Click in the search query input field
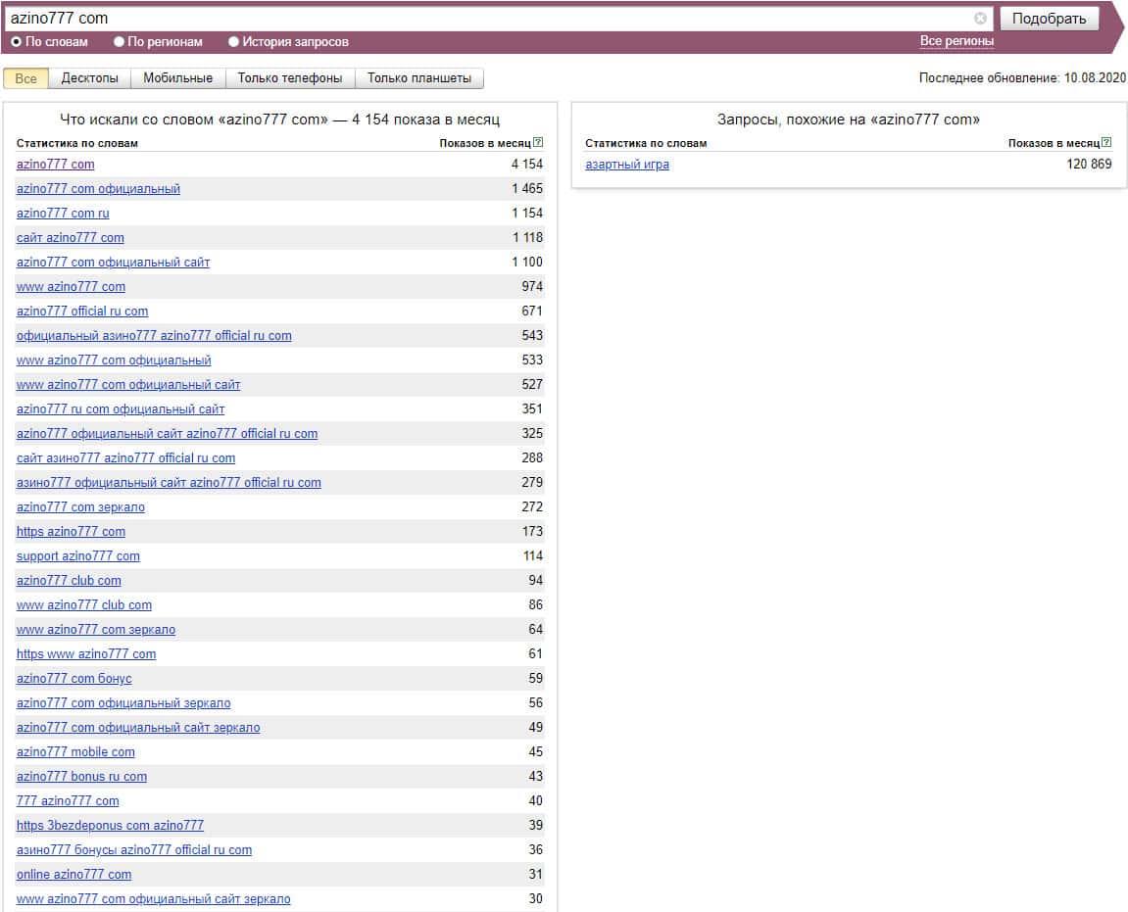1128x912 pixels. (490, 19)
